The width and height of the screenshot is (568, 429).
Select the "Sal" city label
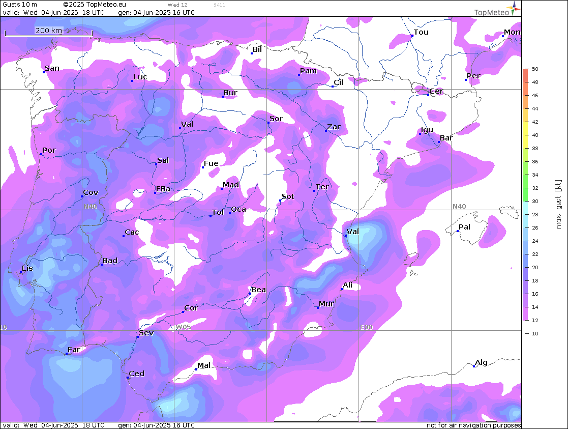(163, 160)
